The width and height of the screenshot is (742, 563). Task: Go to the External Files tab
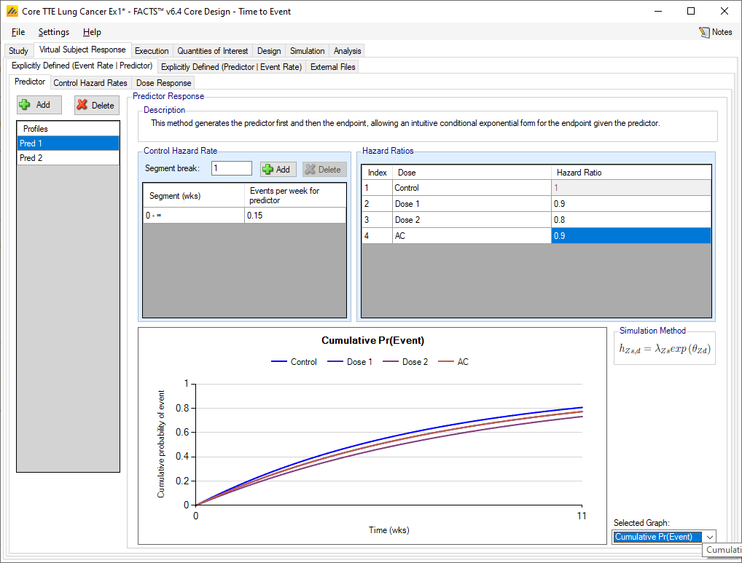(x=333, y=67)
